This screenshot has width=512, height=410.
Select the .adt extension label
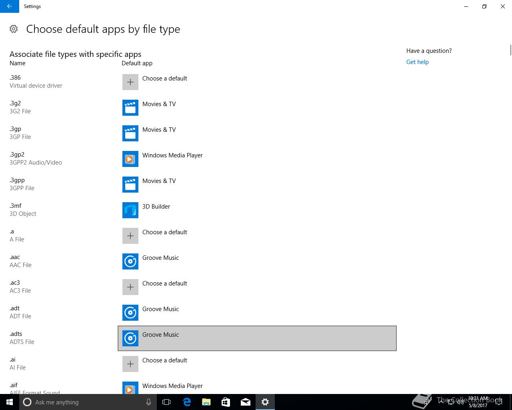(x=14, y=308)
